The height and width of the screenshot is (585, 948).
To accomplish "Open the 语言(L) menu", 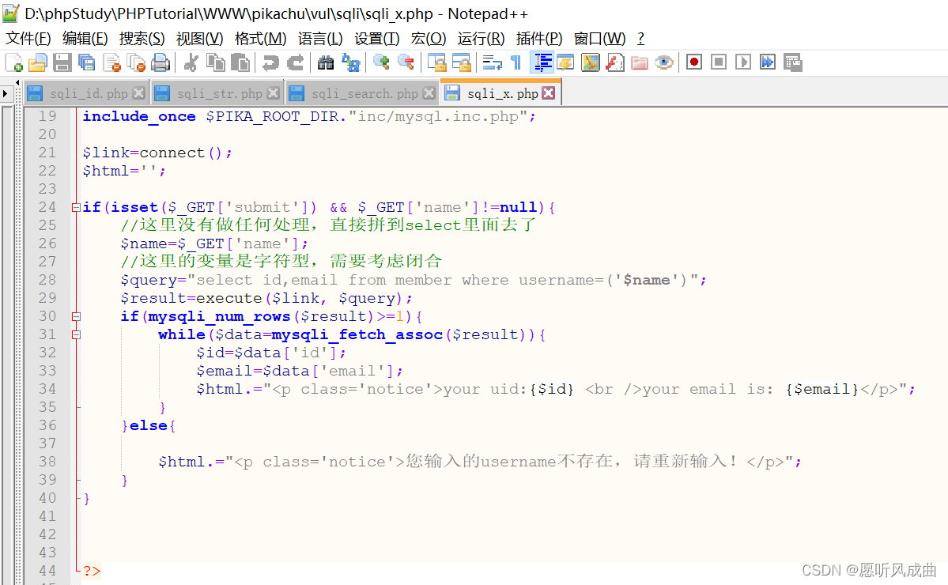I will pyautogui.click(x=320, y=39).
